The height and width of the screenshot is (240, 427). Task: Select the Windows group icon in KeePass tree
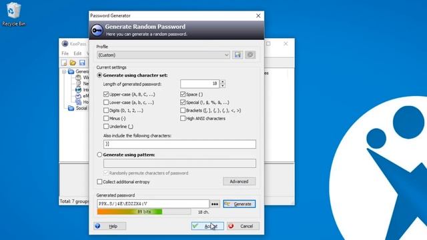78,77
